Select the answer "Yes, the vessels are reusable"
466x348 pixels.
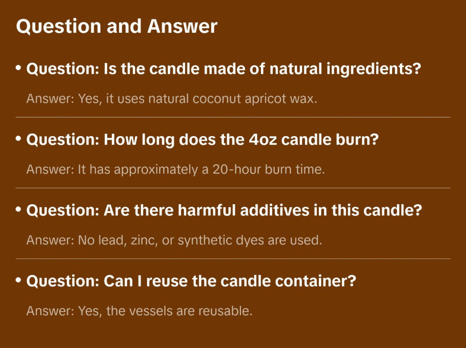(139, 311)
